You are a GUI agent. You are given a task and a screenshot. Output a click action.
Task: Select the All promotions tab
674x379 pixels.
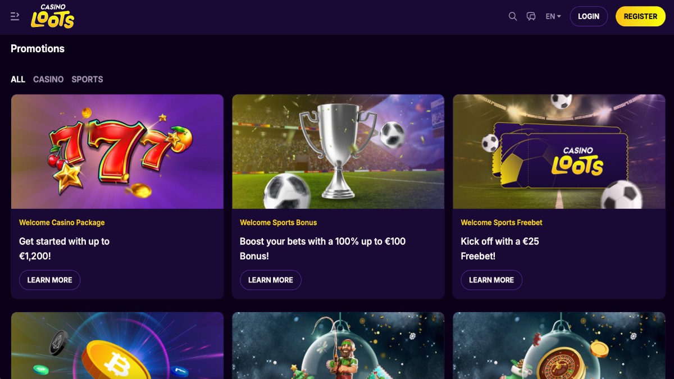(x=18, y=79)
